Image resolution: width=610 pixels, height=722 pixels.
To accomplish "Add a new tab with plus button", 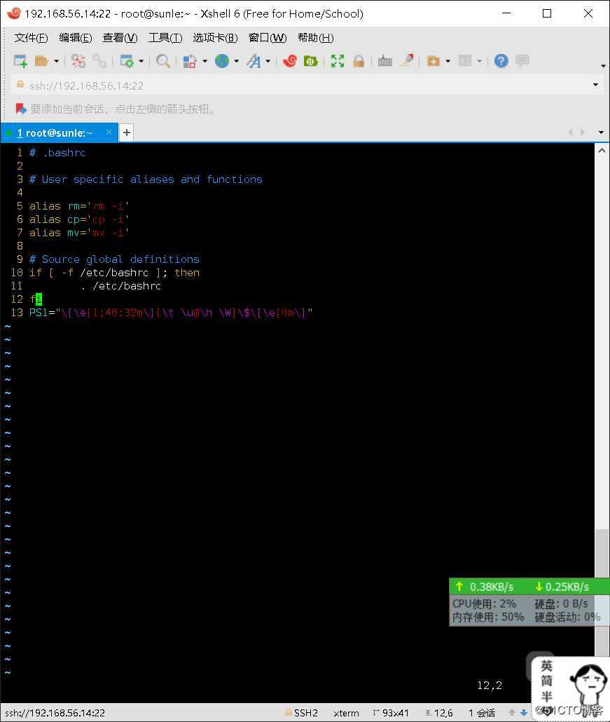I will (127, 132).
